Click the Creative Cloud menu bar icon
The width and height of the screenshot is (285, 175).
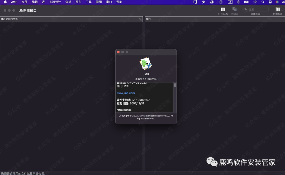coord(212,2)
